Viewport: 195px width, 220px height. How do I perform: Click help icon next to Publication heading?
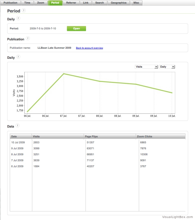pos(28,38)
